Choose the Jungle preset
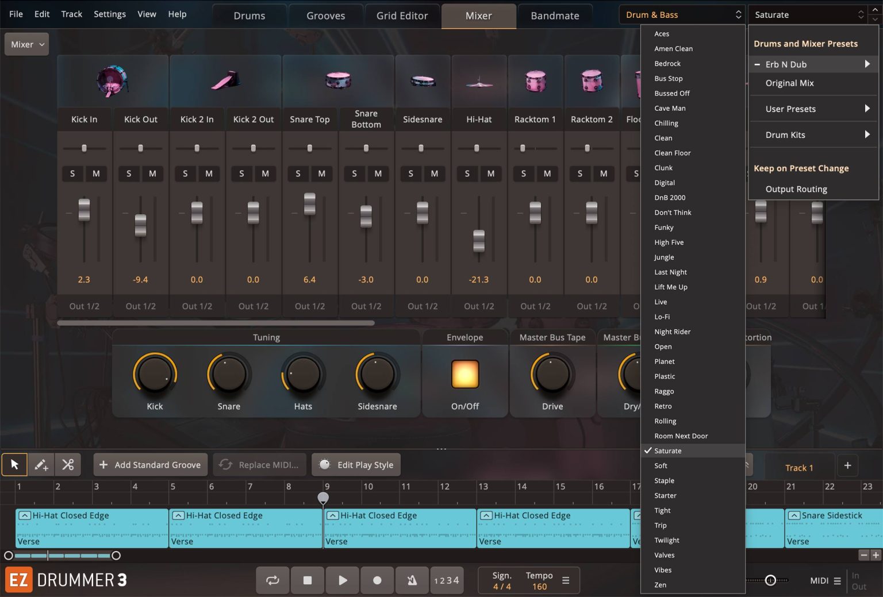 pos(693,257)
